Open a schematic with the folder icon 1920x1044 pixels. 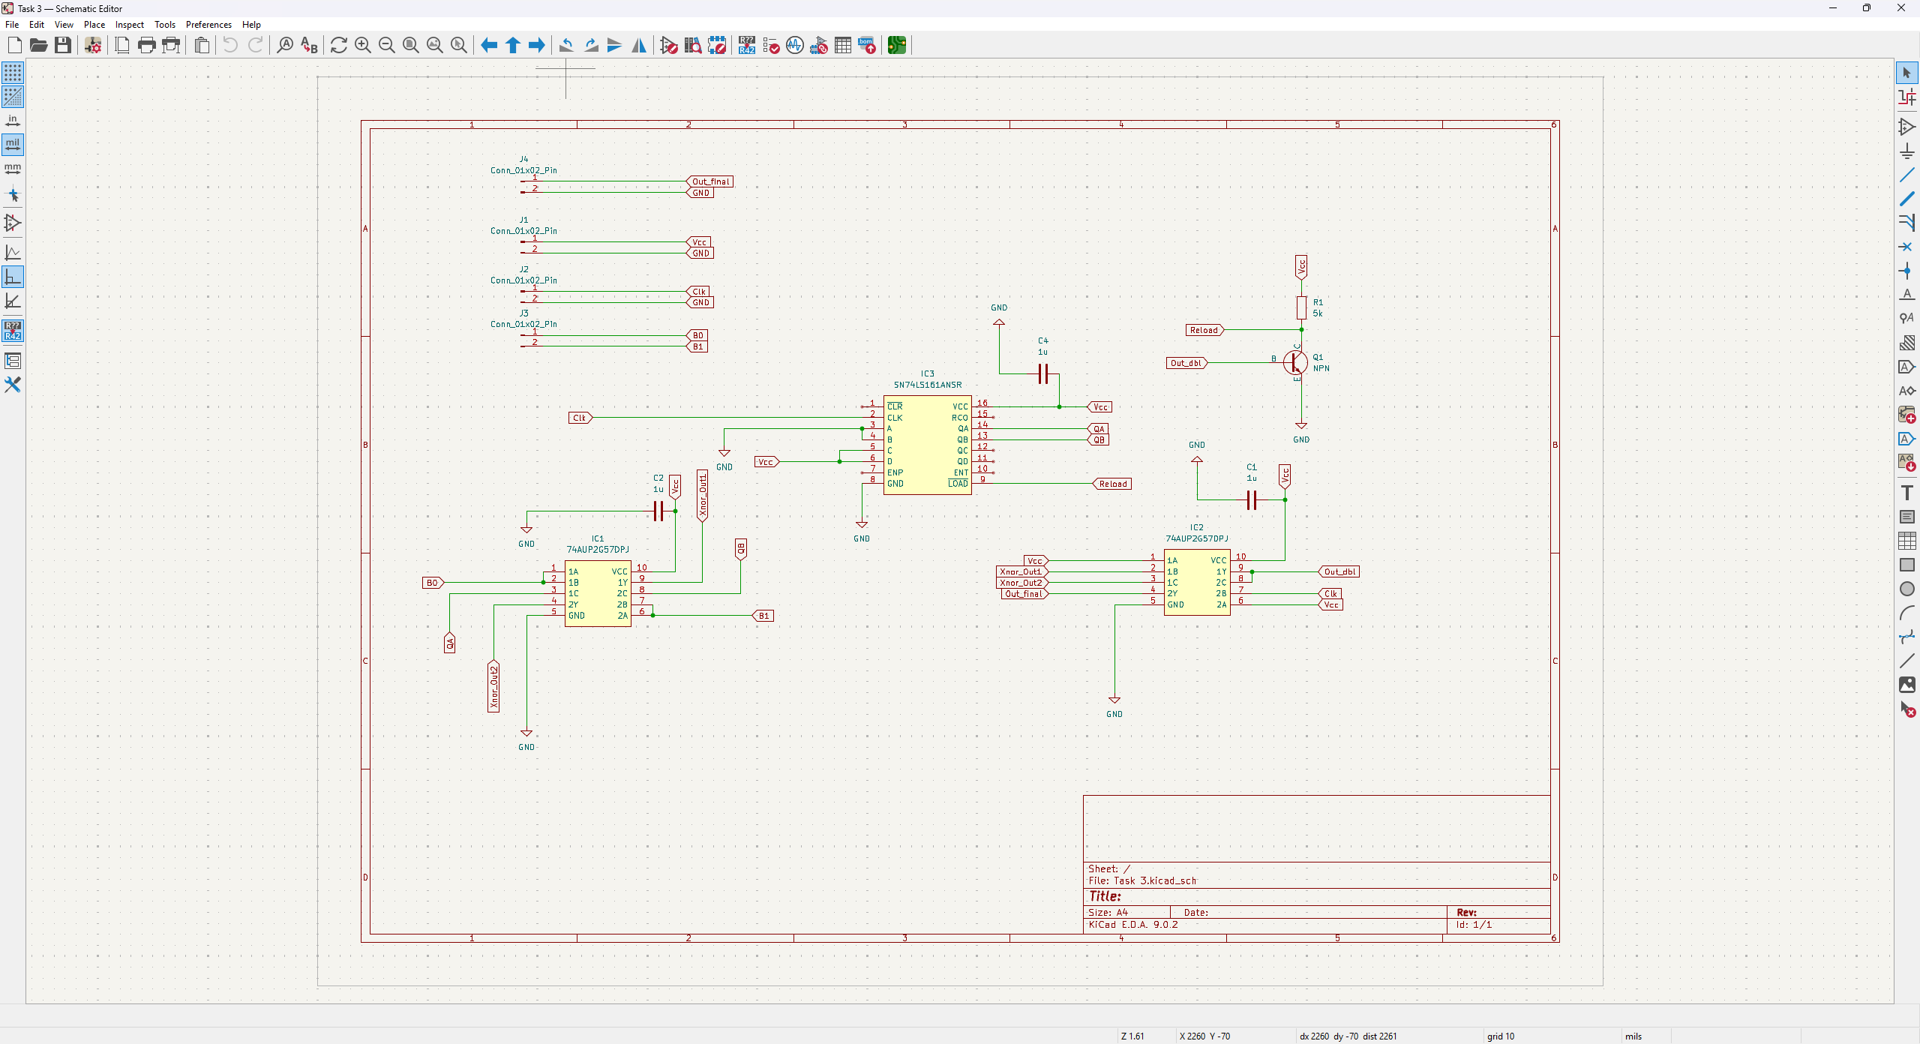[x=38, y=46]
